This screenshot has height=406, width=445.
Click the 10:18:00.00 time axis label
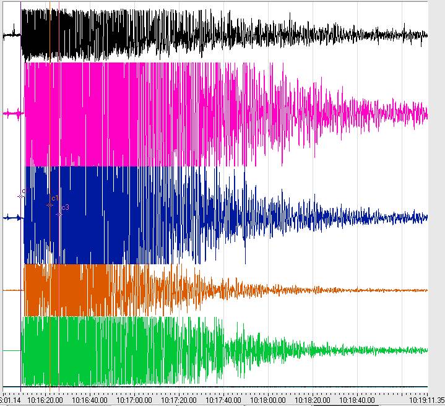point(268,400)
